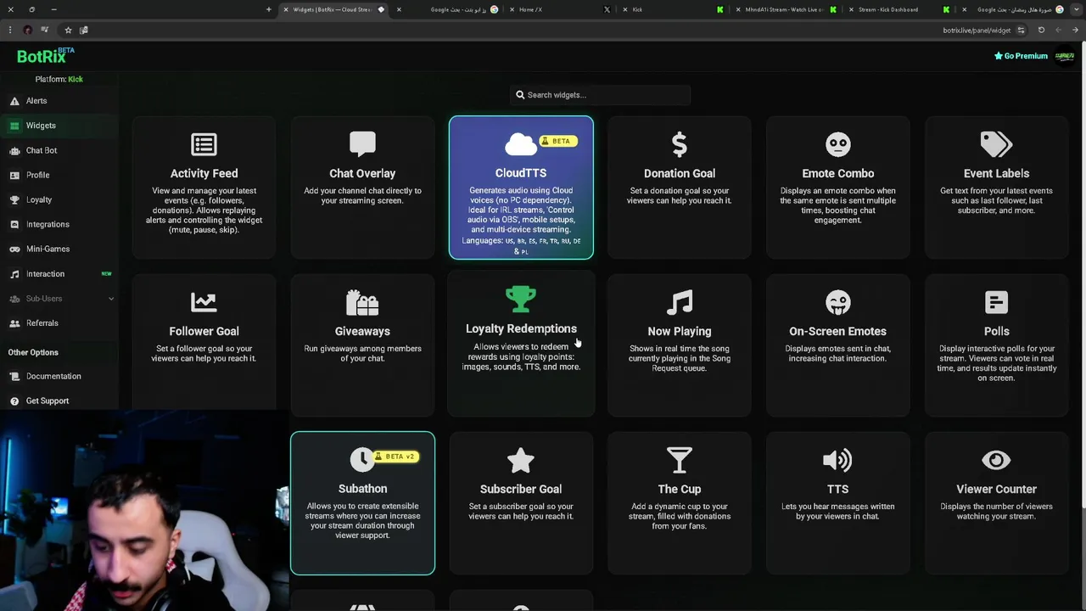Click the Giveaways gift icon
The width and height of the screenshot is (1086, 611).
point(362,302)
